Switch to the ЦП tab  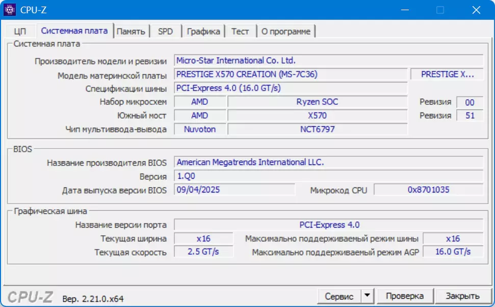coord(20,31)
